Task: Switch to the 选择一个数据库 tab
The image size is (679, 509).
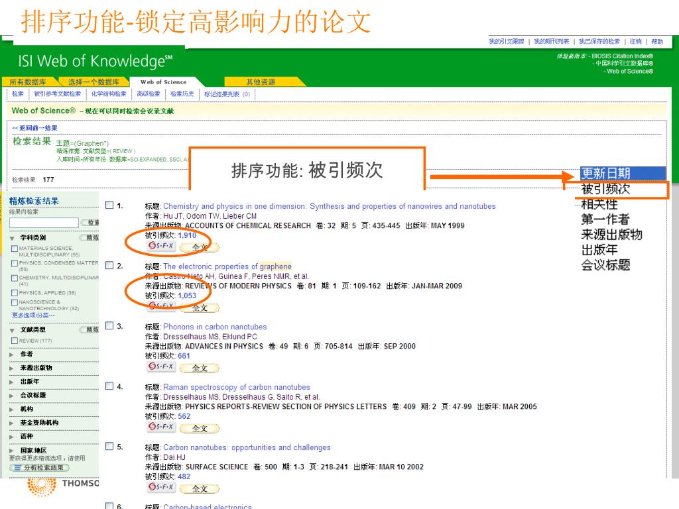Action: [x=93, y=82]
